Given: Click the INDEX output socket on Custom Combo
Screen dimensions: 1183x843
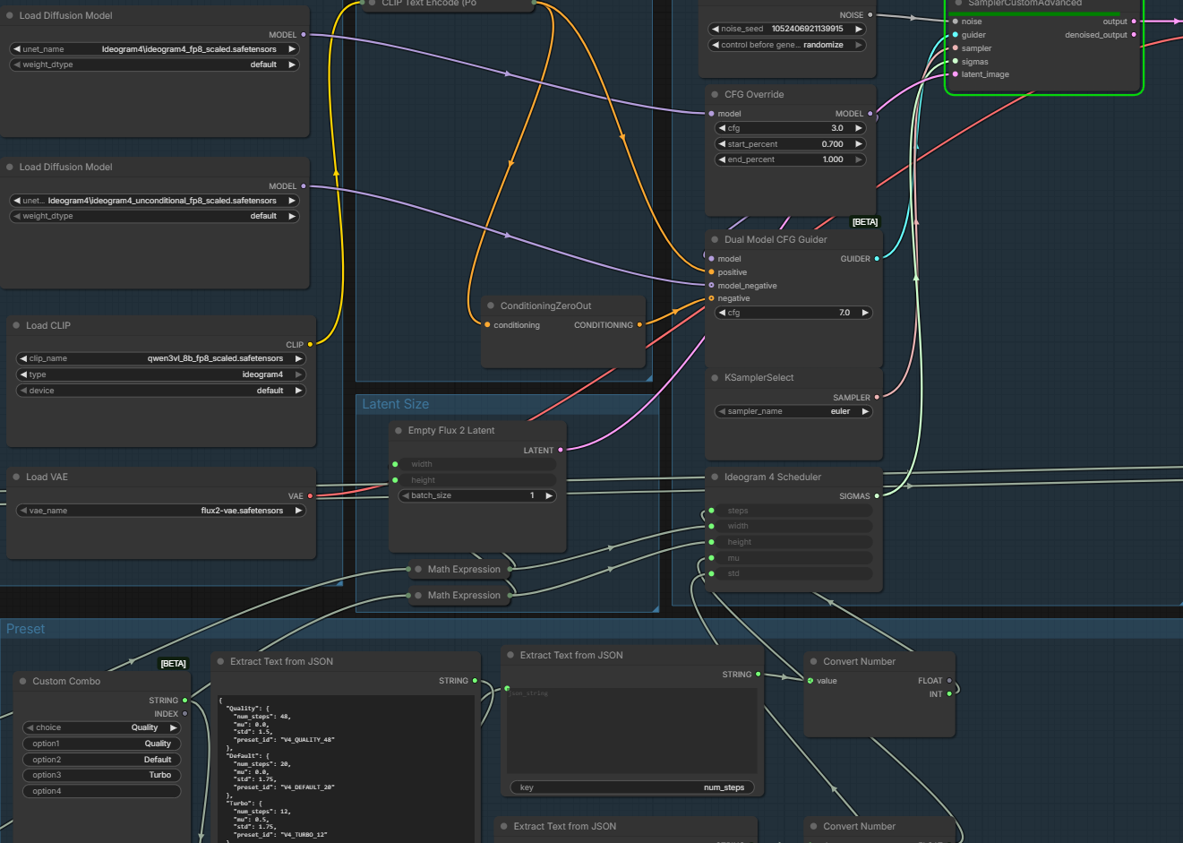Looking at the screenshot, I should coord(184,714).
